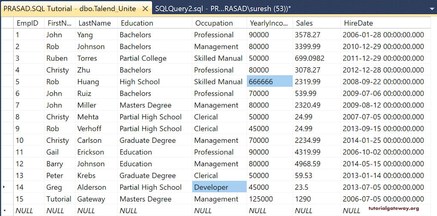Click the current row arrow beside EmpID 14
Screen dimensions: 437x216
pos(5,187)
